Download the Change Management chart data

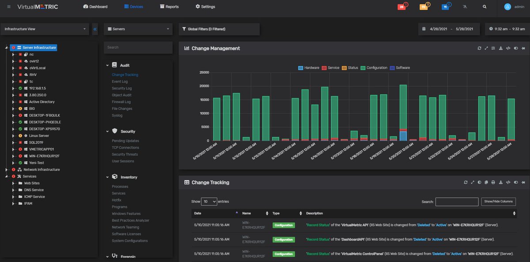pyautogui.click(x=501, y=48)
